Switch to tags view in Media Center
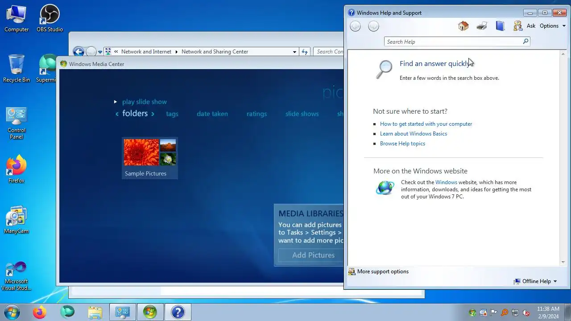 [x=172, y=114]
